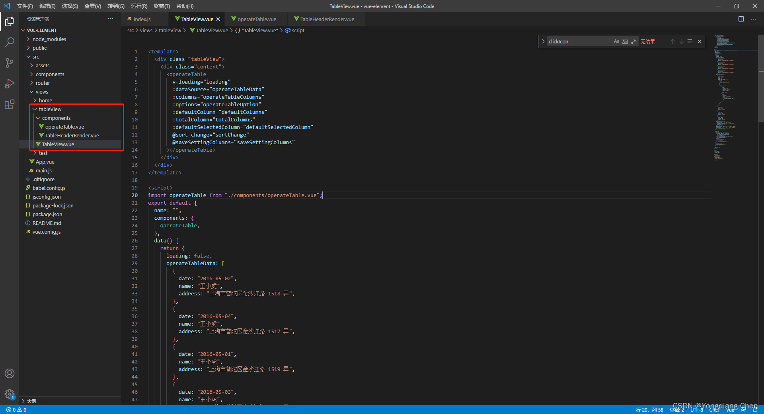Open the Source Control view
Image resolution: width=764 pixels, height=414 pixels.
point(10,63)
